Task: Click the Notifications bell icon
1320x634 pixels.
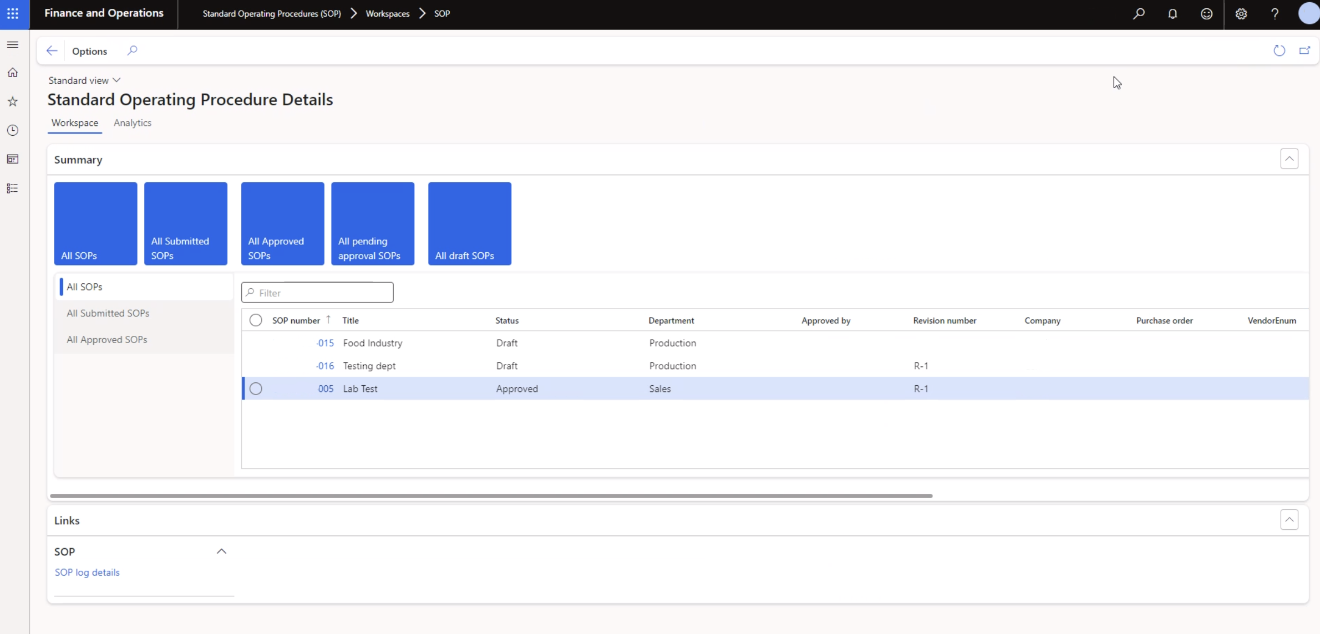Action: (x=1172, y=13)
